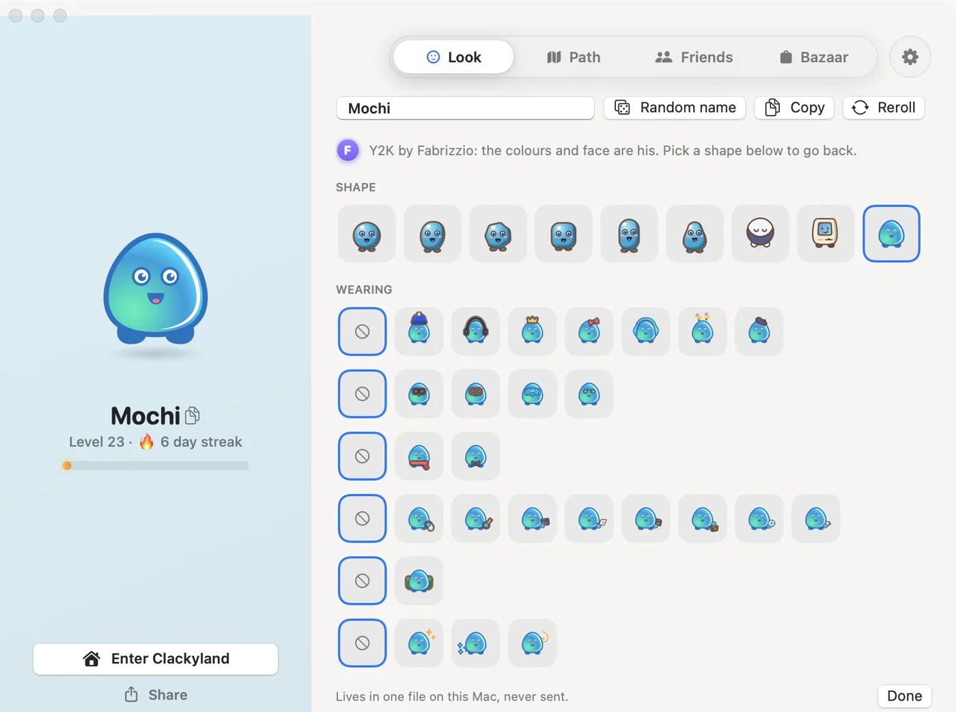Image resolution: width=956 pixels, height=712 pixels.
Task: Select the retro computer shape
Action: point(826,234)
